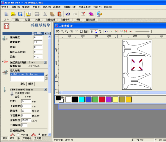
Task: Click the undo arrow in 2D view toolbar
Action: (x=106, y=32)
